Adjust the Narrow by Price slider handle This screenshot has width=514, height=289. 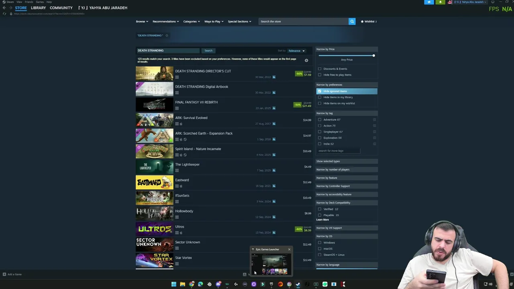click(x=373, y=55)
